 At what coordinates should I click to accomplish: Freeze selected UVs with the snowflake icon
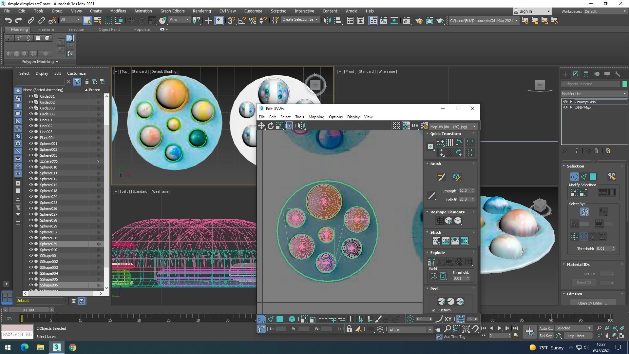tap(380, 329)
